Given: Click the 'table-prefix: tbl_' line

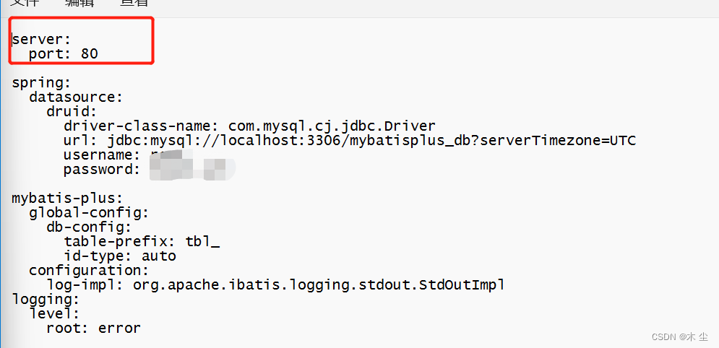Looking at the screenshot, I should pos(142,241).
